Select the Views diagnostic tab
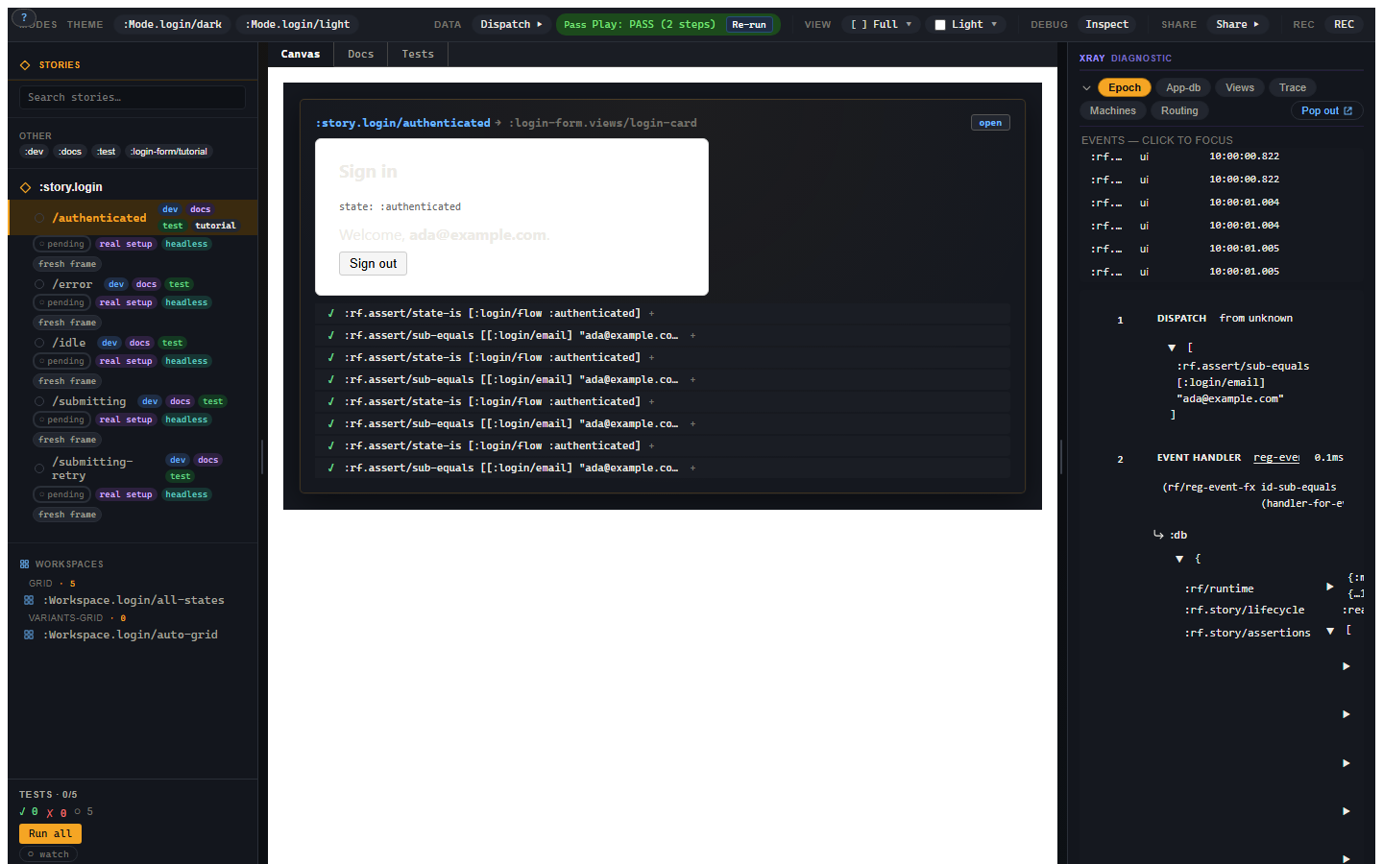The width and height of the screenshot is (1383, 864). click(1240, 87)
